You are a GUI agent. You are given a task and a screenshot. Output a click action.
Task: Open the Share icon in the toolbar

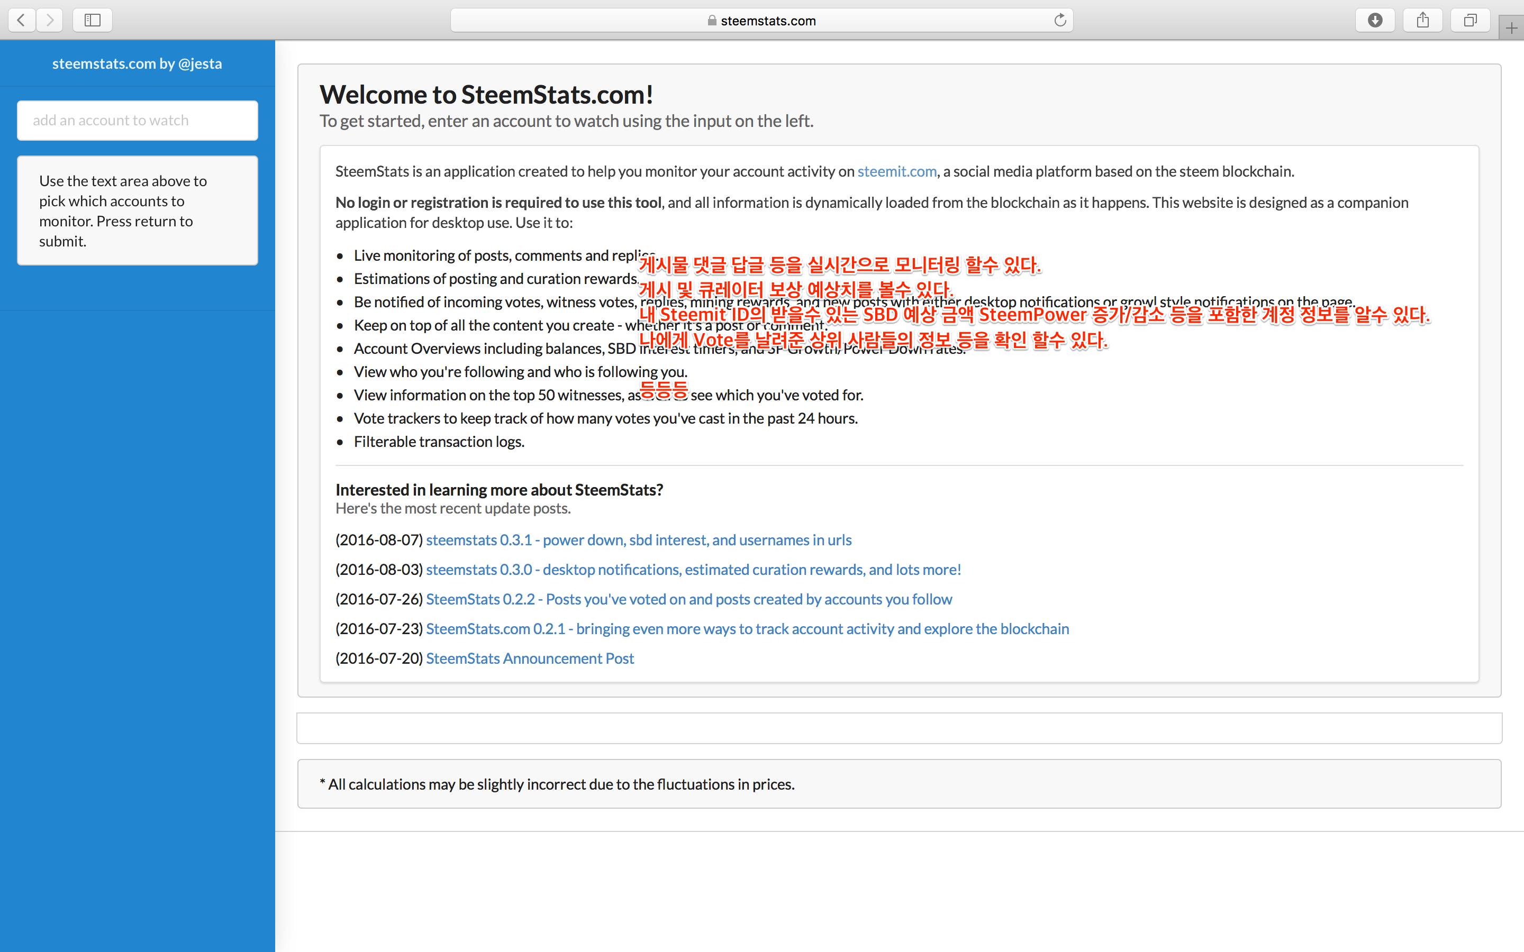(1422, 20)
